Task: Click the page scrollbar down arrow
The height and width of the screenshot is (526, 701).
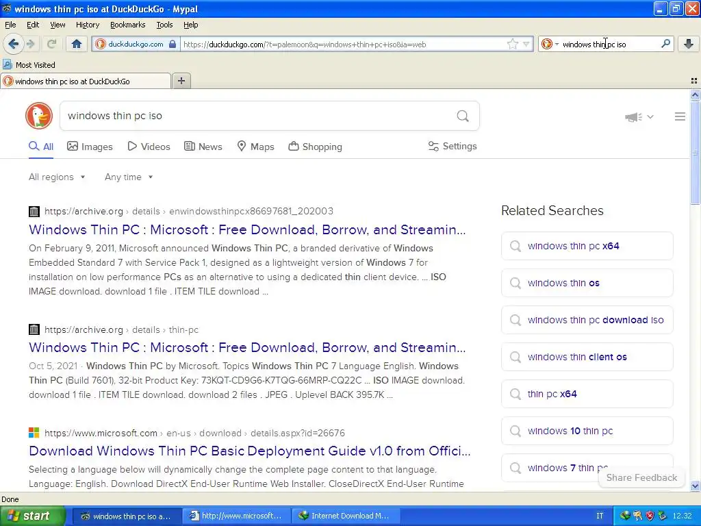Action: pos(695,486)
